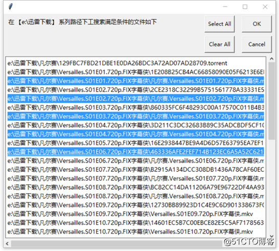Click the feather icon in title bar
Screen dimensions: 279x251
click(x=11, y=7)
